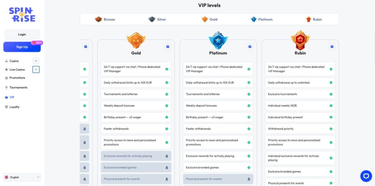Click the checkmark beside Platinum's Weekly deposit bonuses
The width and height of the screenshot is (375, 186).
pos(249,106)
